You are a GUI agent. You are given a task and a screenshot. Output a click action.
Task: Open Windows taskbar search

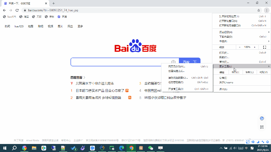[14, 148]
